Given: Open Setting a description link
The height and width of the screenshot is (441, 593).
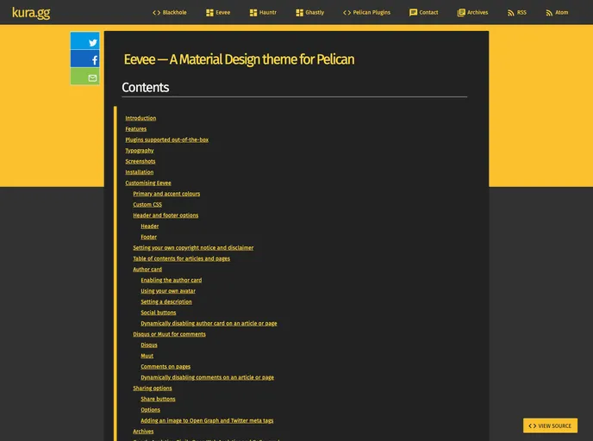Looking at the screenshot, I should coord(166,301).
